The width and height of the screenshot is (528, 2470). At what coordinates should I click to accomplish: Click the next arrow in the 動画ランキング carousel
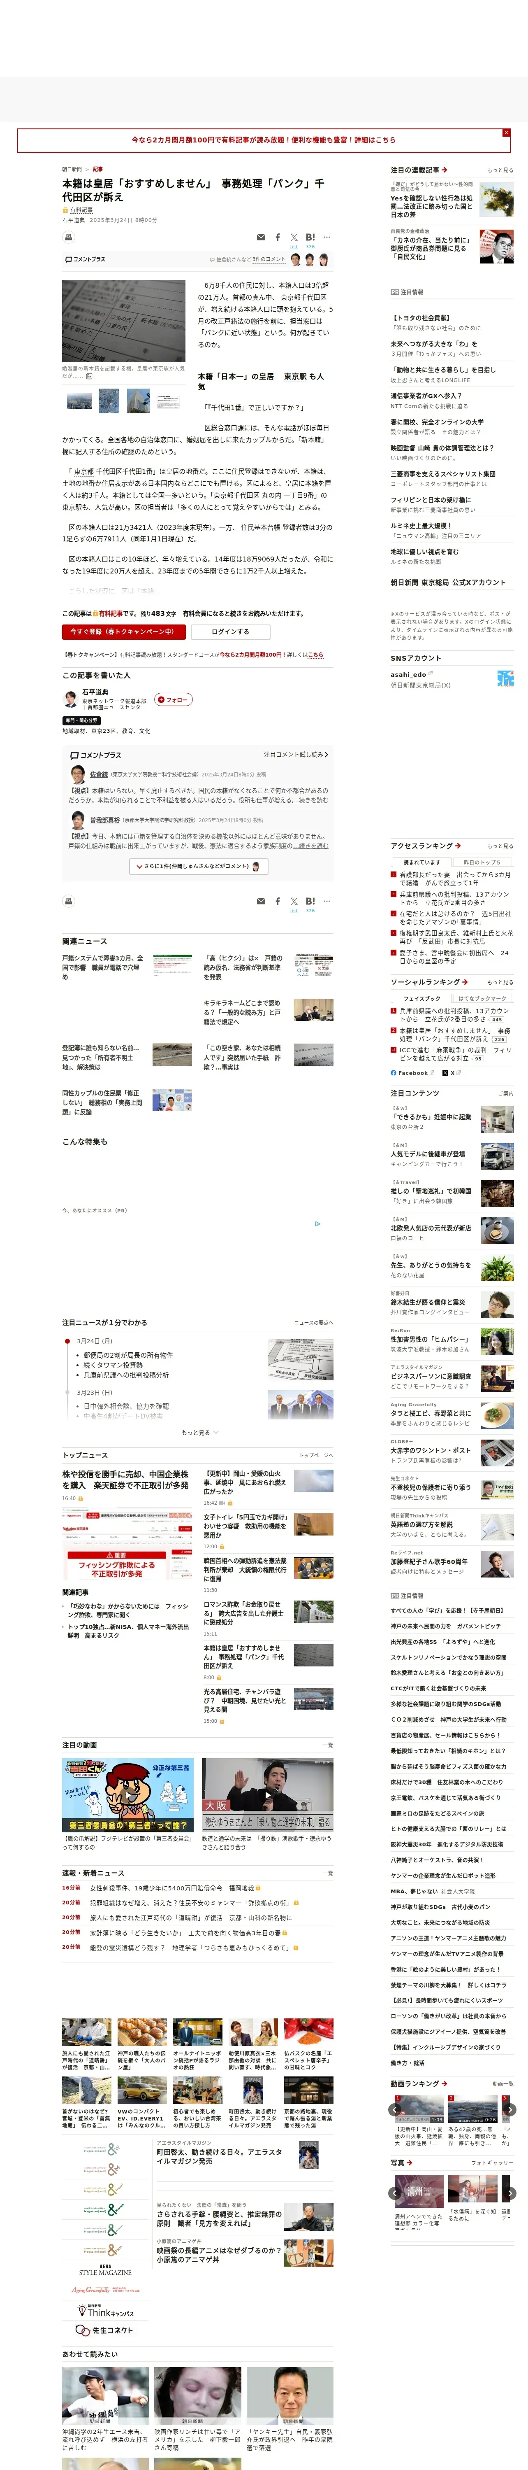(x=510, y=2109)
